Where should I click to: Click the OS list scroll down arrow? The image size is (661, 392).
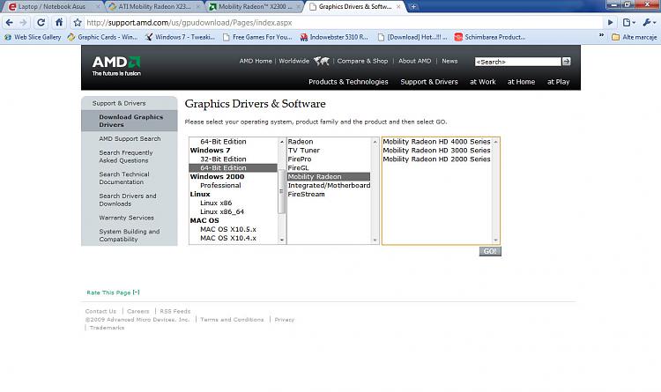(282, 240)
